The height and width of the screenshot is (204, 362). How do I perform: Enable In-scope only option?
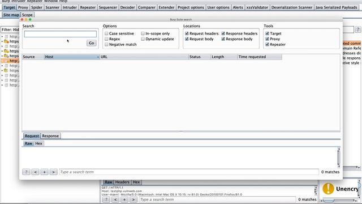[x=143, y=33]
